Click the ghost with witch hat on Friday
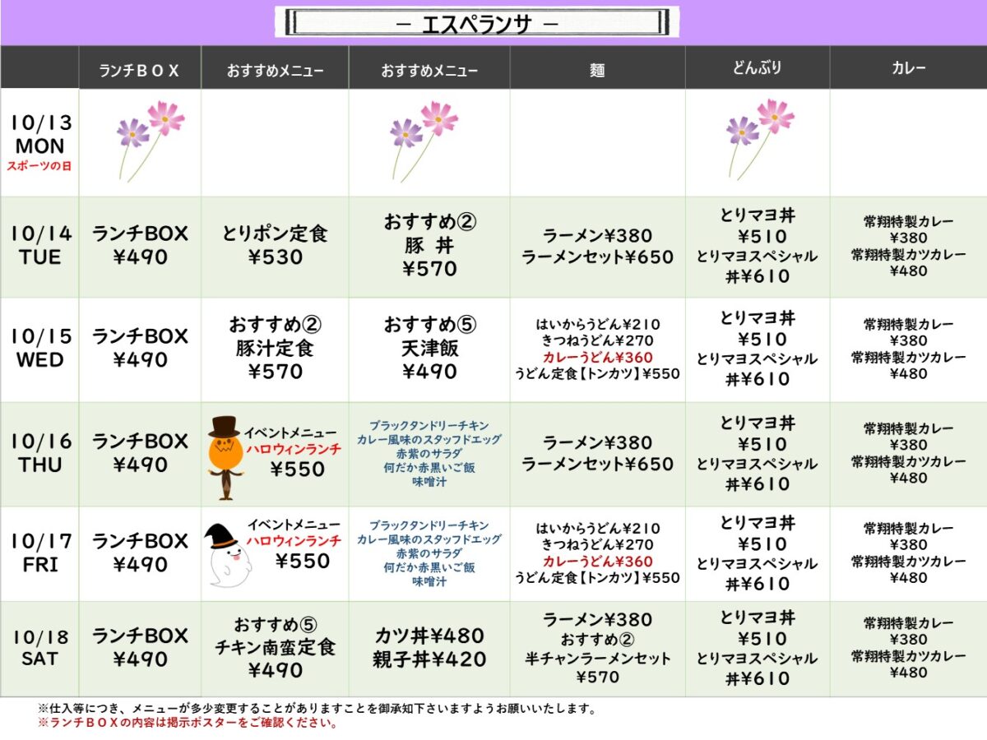Image resolution: width=987 pixels, height=740 pixels. (227, 556)
